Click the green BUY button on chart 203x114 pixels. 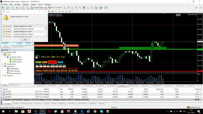click(38, 62)
